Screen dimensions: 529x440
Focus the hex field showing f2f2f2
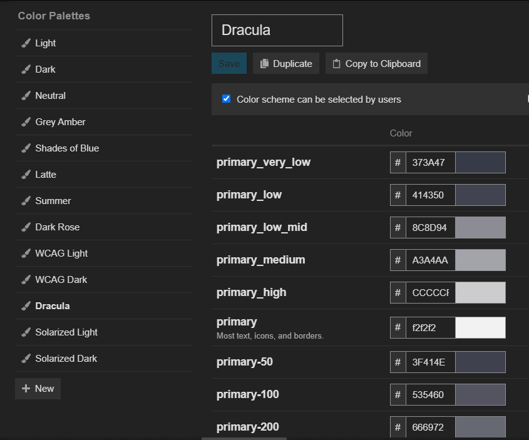(x=431, y=327)
